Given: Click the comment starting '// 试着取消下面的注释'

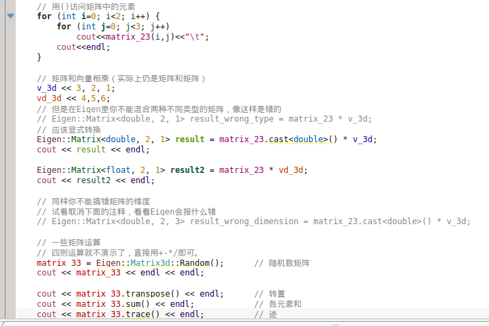Looking at the screenshot, I should pos(127,212).
